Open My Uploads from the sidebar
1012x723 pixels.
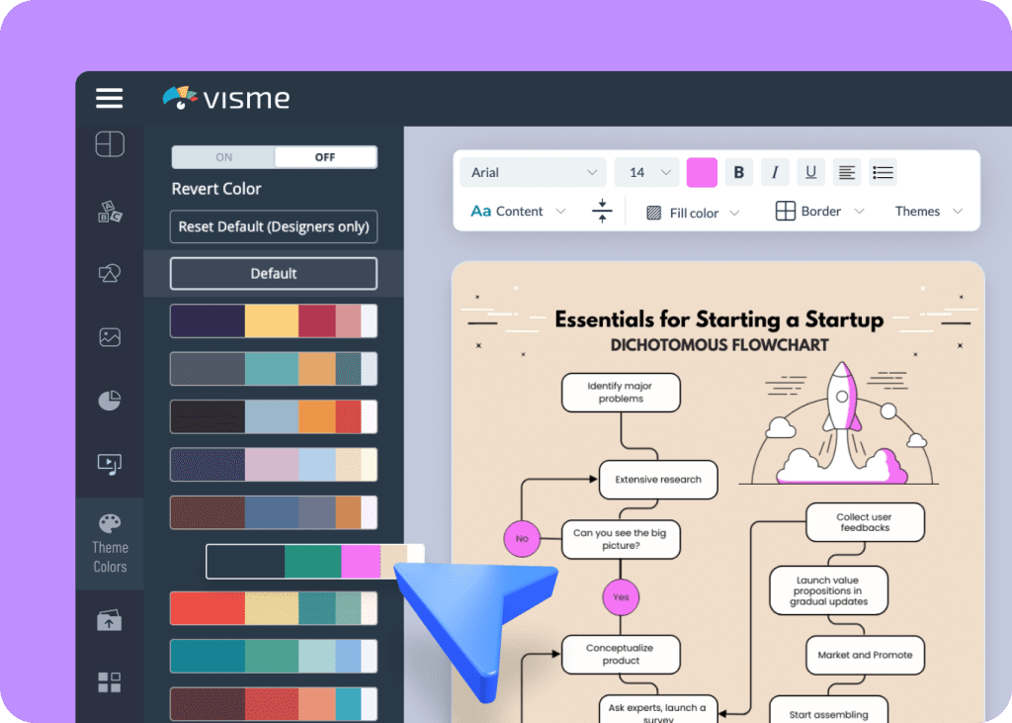coord(110,620)
